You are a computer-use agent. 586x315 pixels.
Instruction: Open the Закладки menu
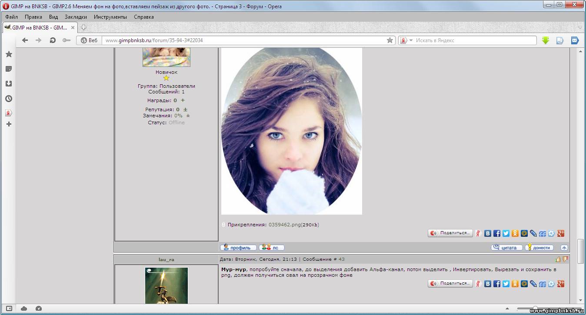coord(76,17)
